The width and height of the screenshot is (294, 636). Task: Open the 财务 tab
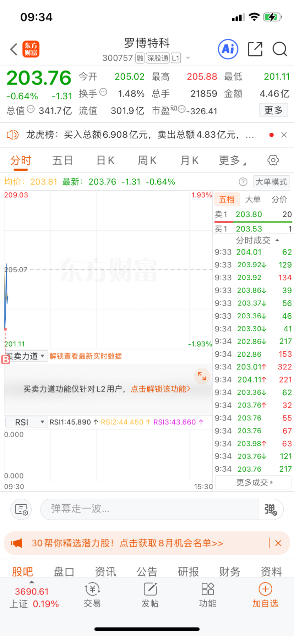pyautogui.click(x=230, y=571)
